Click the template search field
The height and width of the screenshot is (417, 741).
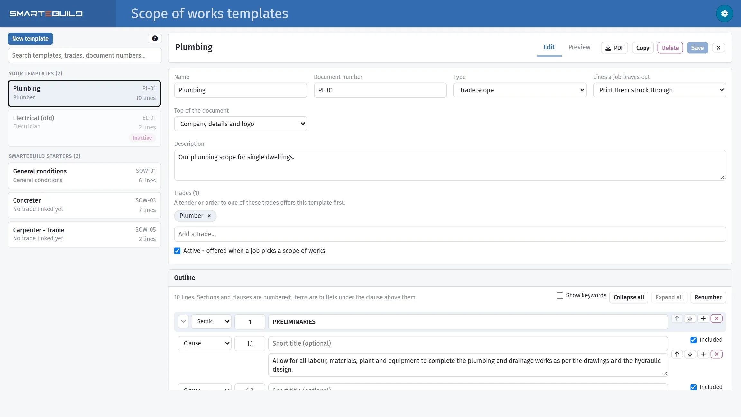click(x=85, y=55)
